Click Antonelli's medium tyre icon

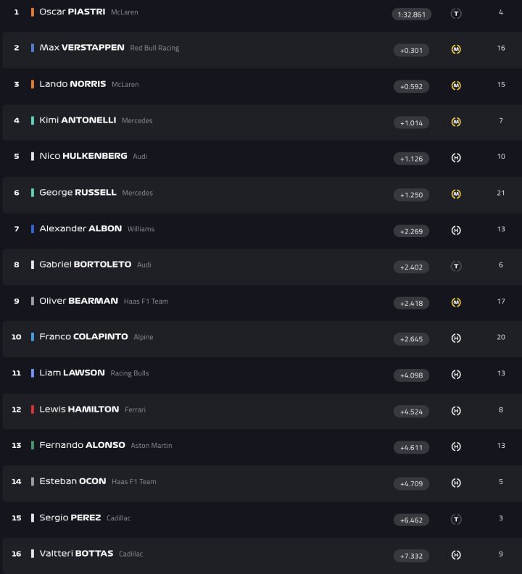point(456,122)
